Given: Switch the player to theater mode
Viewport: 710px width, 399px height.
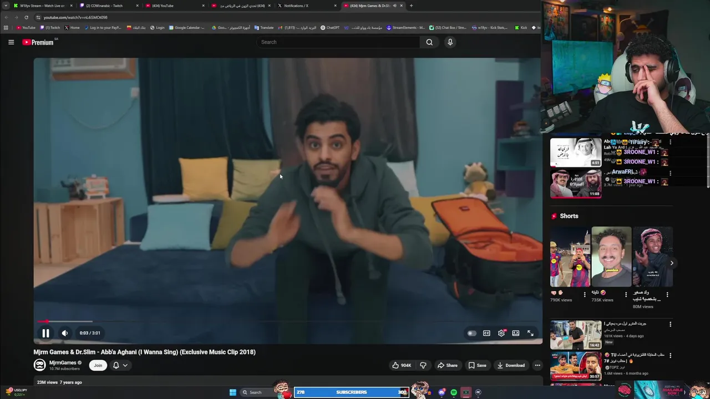Looking at the screenshot, I should (x=516, y=333).
